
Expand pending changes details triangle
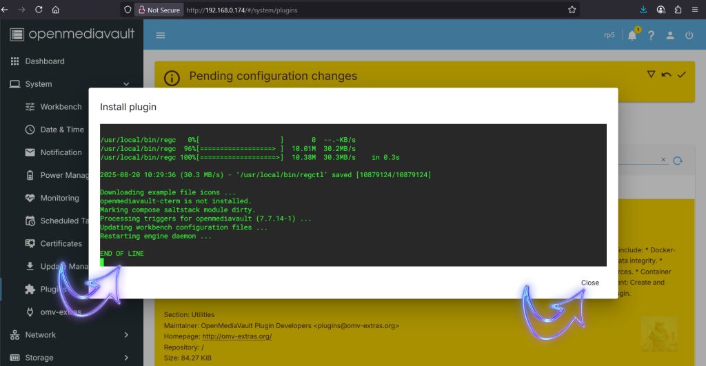pos(650,74)
